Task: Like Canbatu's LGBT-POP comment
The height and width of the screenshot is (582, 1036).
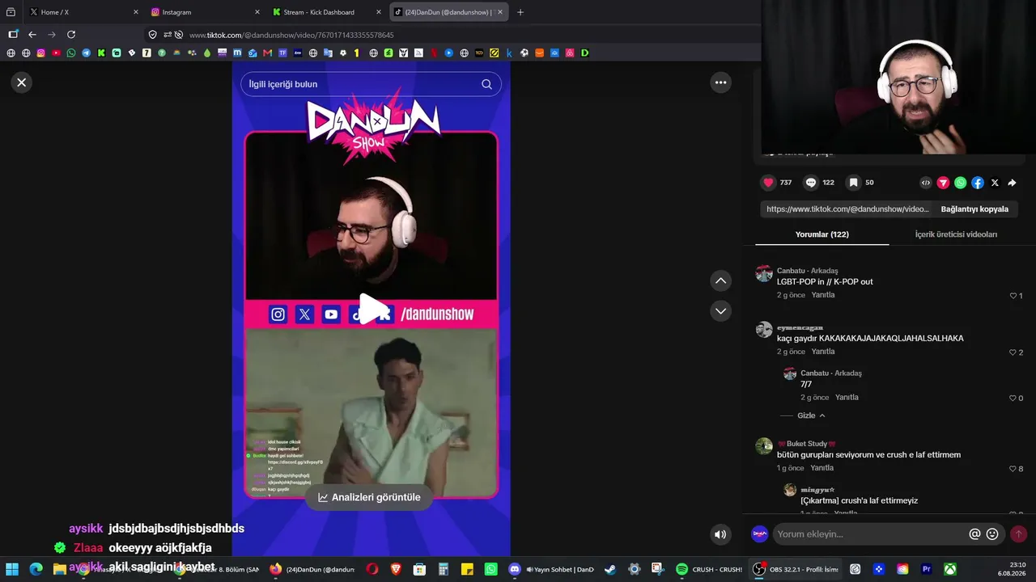Action: pos(1013,296)
